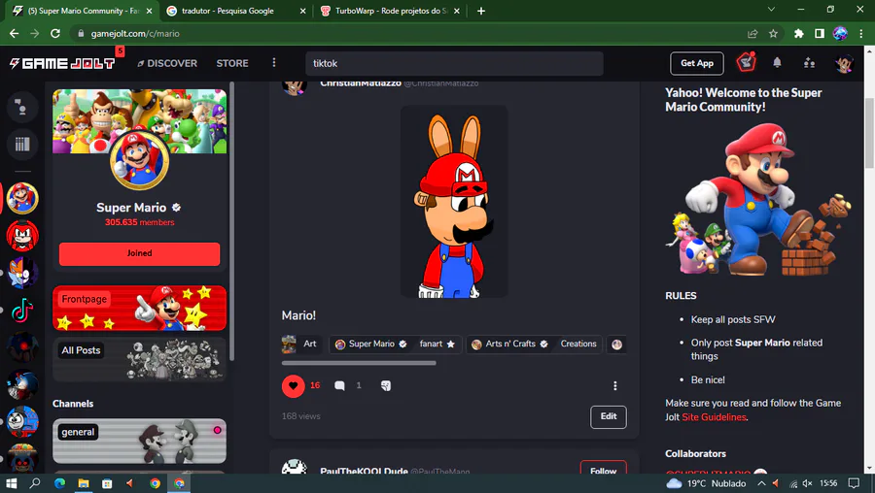
Task: Click the quest shield icon
Action: (746, 62)
